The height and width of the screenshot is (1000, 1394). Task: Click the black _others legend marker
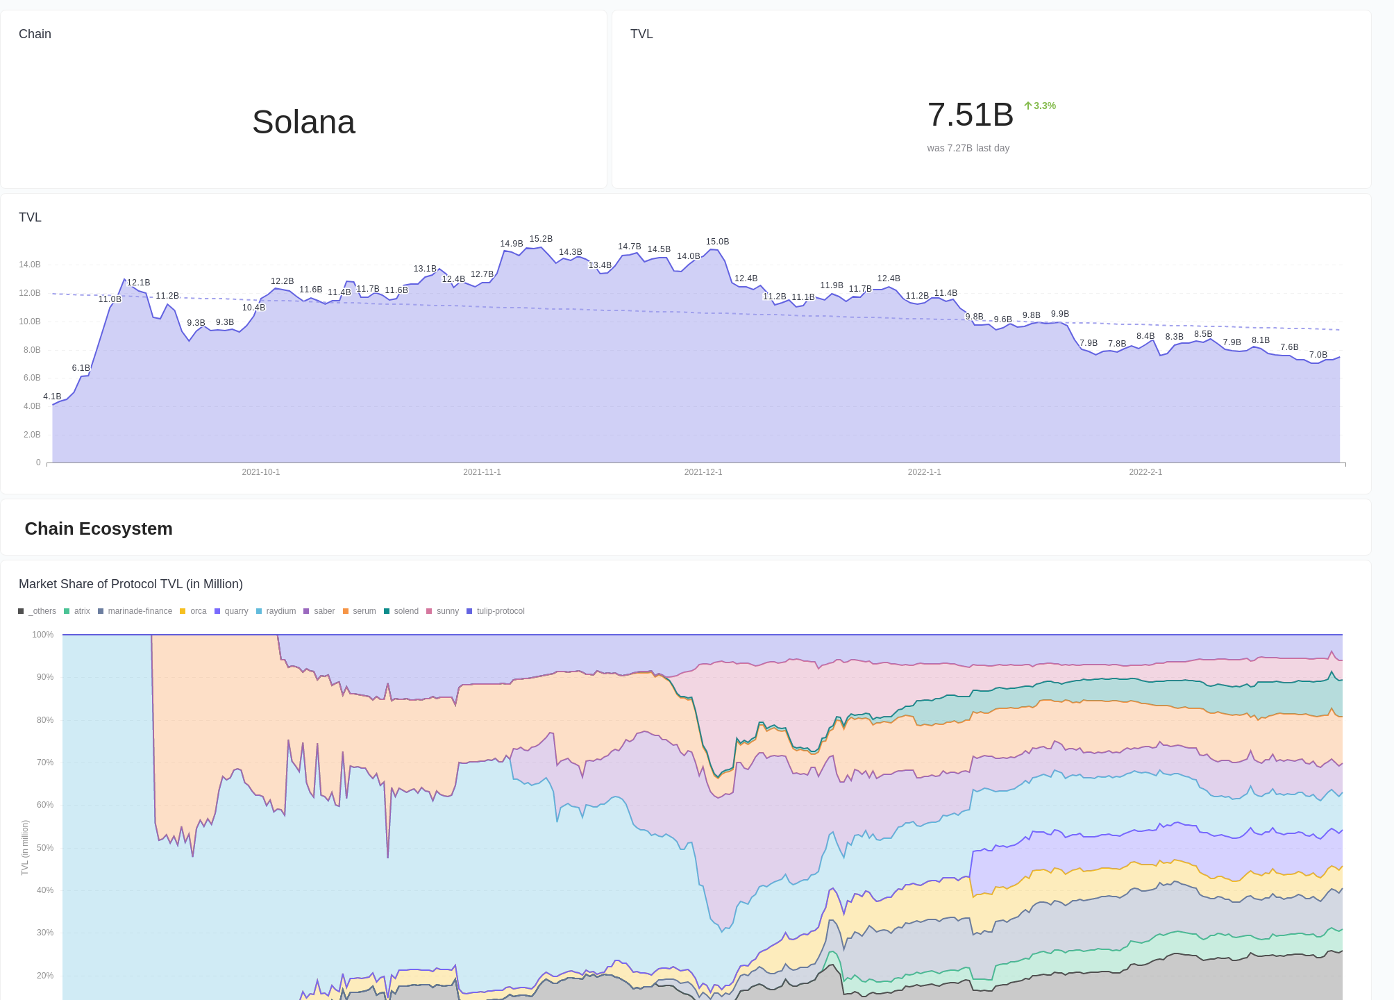[x=21, y=611]
